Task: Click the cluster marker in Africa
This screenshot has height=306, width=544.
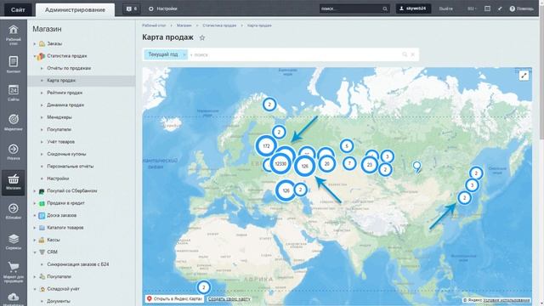Action: coord(204,287)
